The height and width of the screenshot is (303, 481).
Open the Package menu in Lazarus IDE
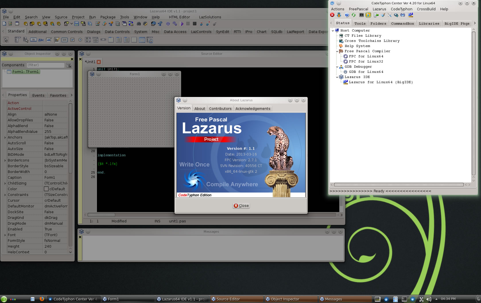108,17
